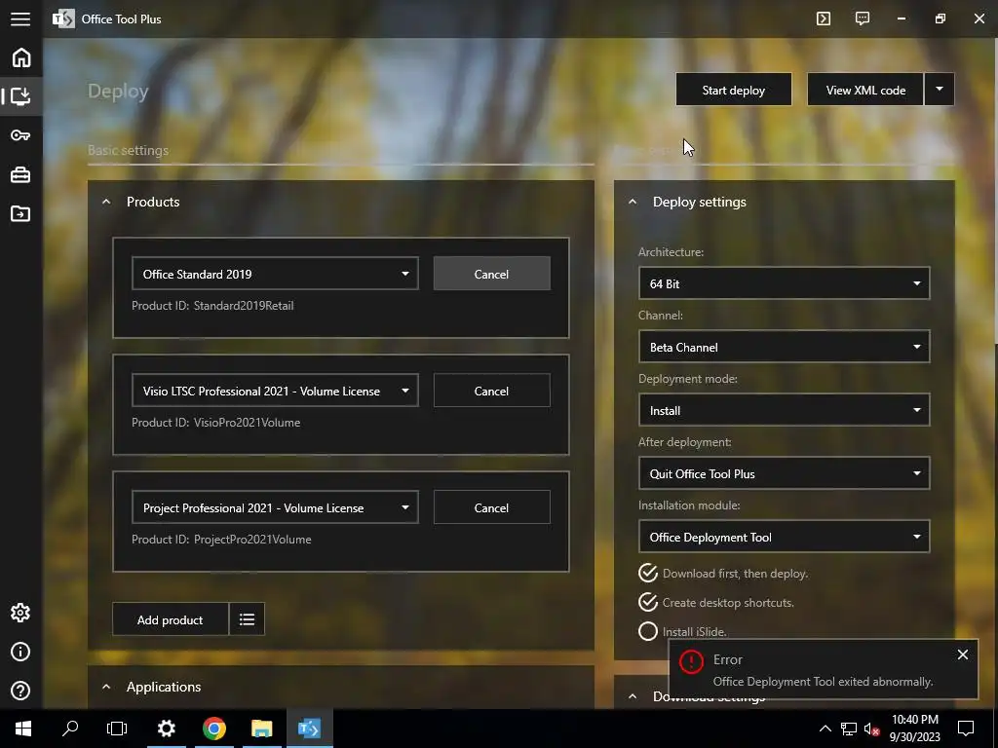Open Windows Settings from taskbar

[x=166, y=729]
